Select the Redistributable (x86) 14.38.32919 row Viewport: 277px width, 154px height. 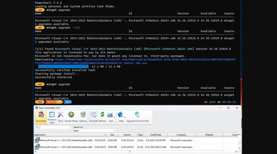coord(136,147)
